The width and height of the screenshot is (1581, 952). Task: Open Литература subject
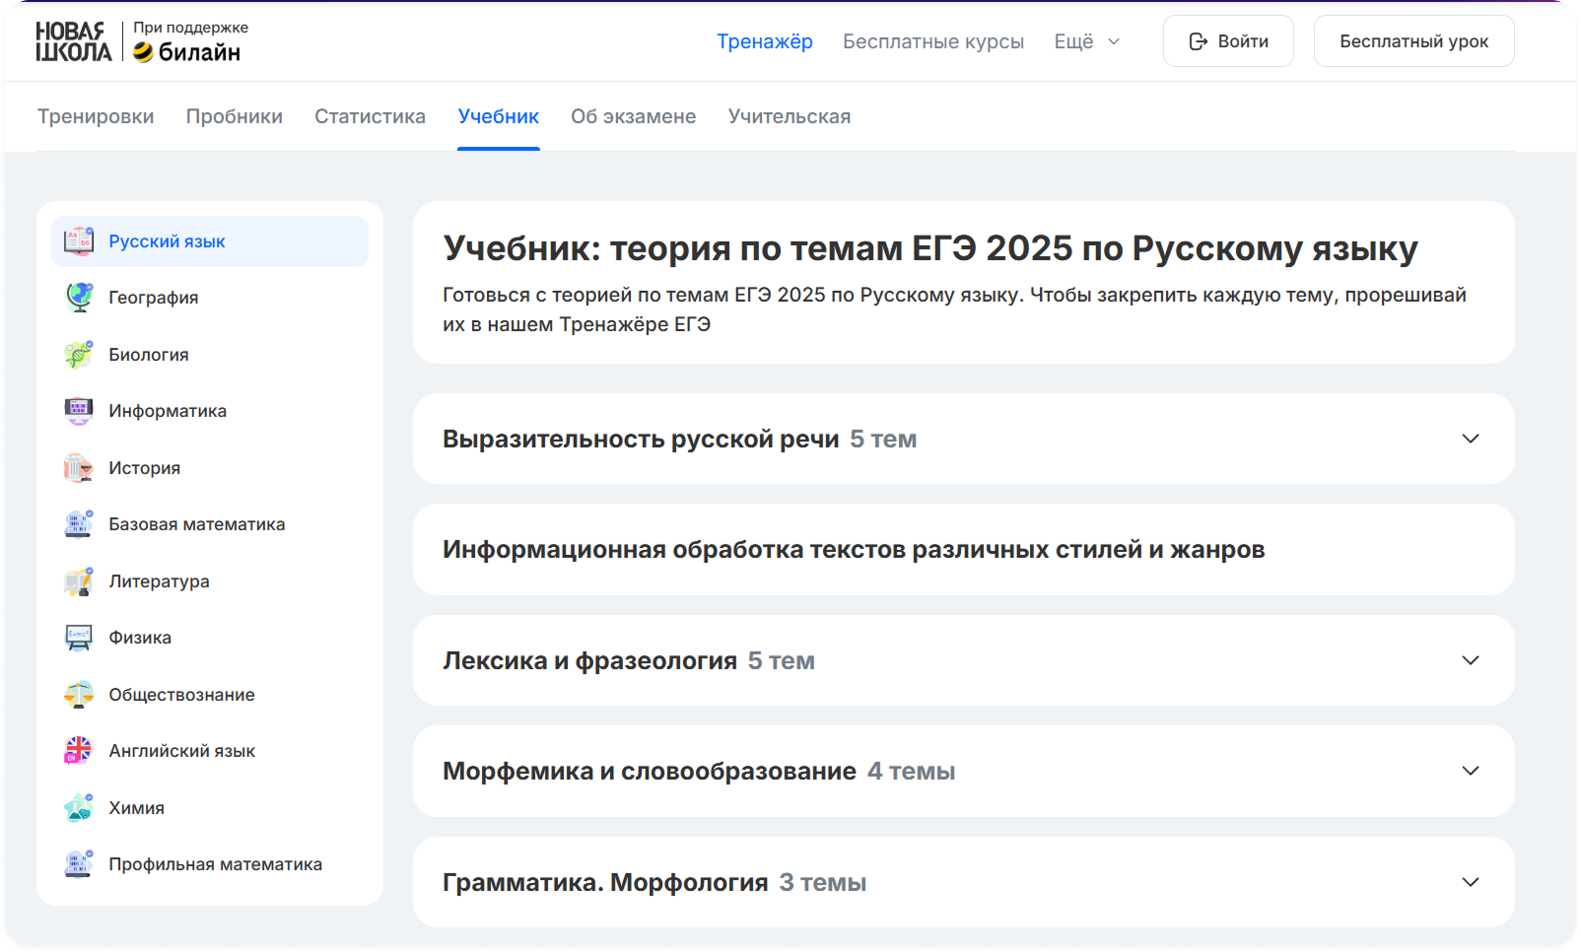coord(210,581)
